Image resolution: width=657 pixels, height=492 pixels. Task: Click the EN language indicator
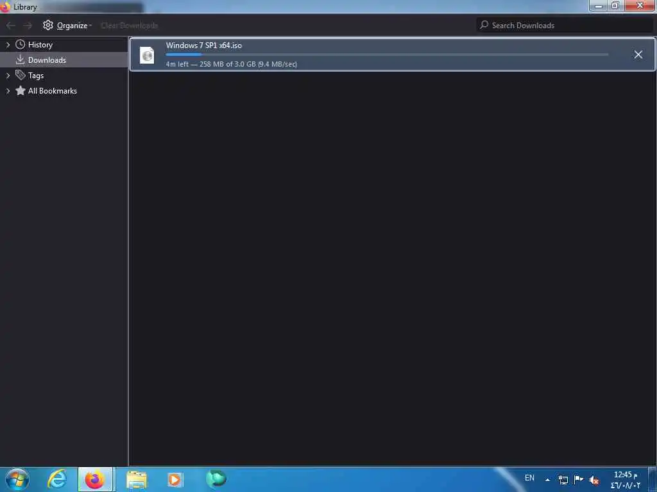[529, 478]
